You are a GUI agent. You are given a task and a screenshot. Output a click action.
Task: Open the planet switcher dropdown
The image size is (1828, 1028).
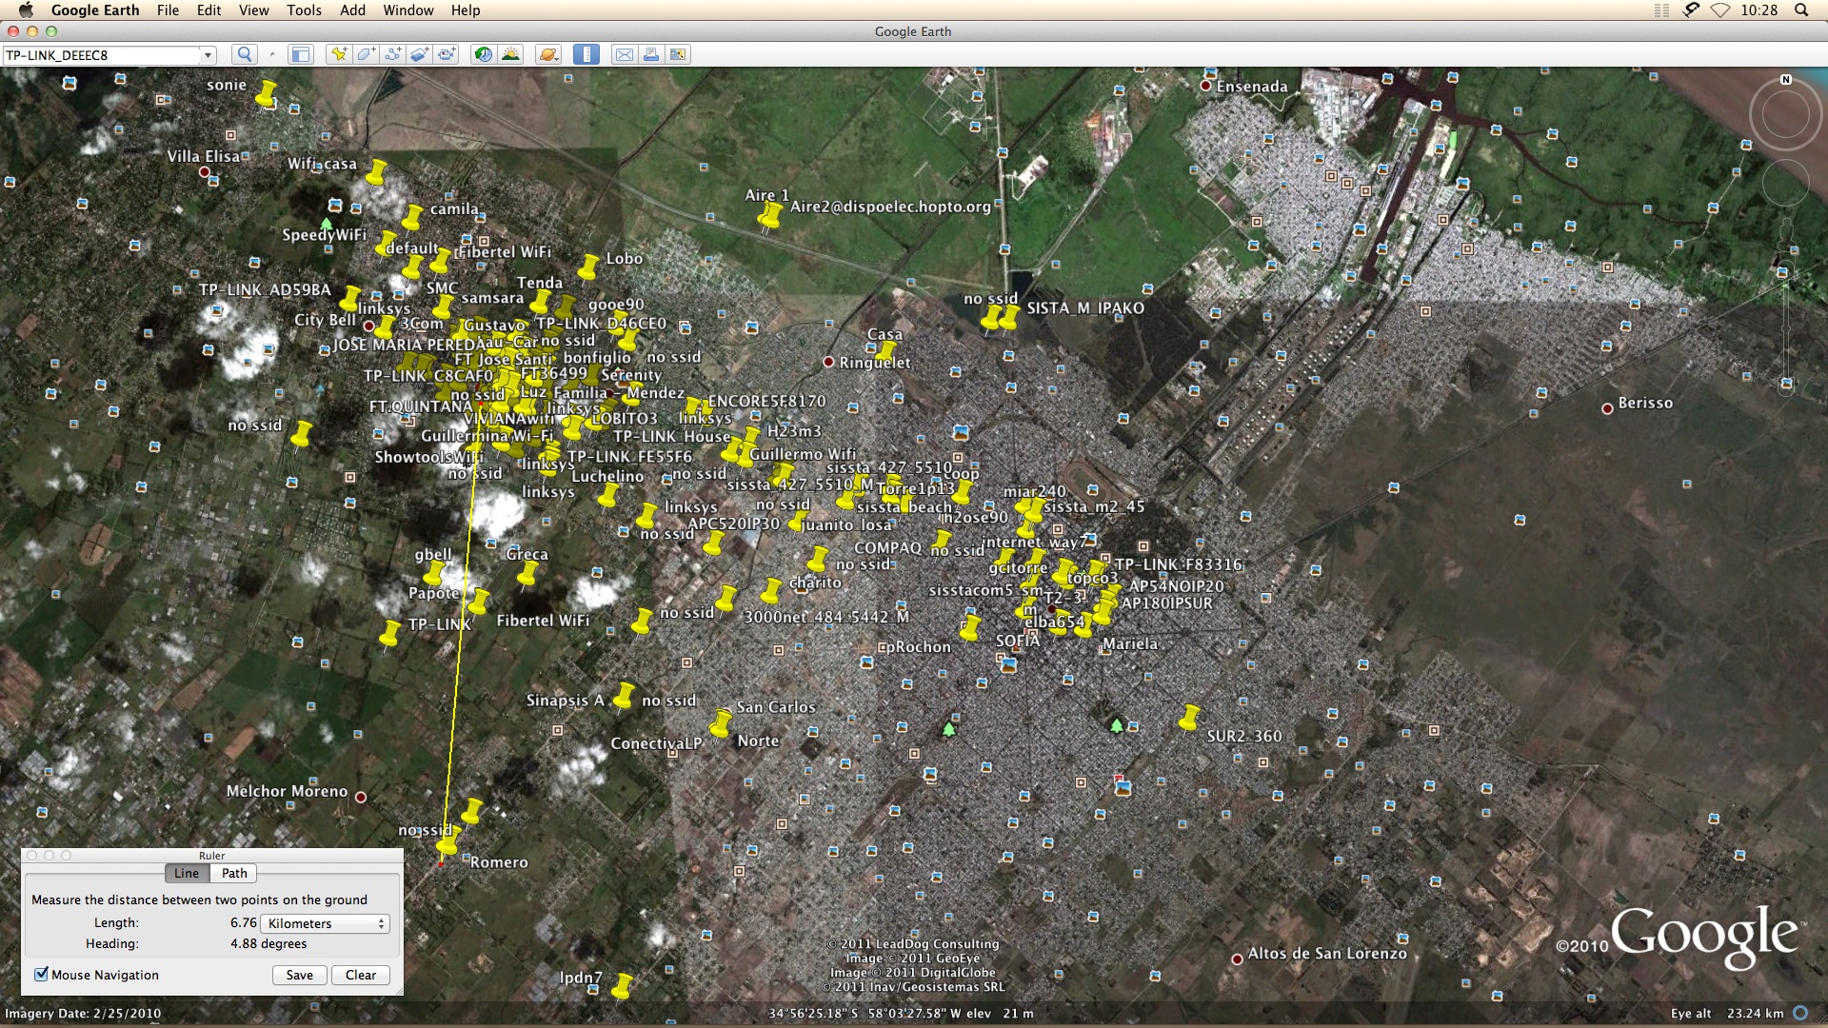pos(548,54)
